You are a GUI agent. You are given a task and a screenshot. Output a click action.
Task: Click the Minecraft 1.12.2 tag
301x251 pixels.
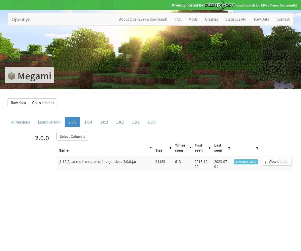point(246,162)
